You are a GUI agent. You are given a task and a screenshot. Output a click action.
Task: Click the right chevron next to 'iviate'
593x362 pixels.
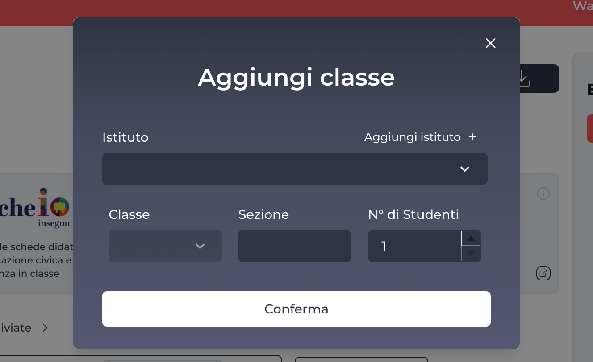click(45, 328)
